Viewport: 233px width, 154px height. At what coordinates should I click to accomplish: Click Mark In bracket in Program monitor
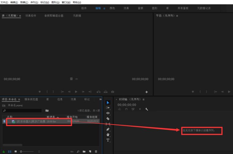click(200, 92)
